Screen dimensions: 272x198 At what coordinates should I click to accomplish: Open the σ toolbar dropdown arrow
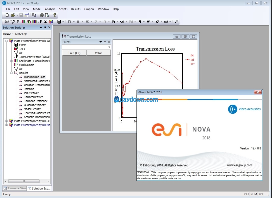coord(161,22)
